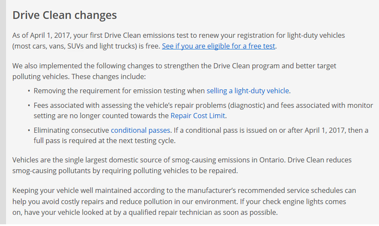
Task: Click the bullet dot before 'Fees associated'
Action: [x=29, y=106]
